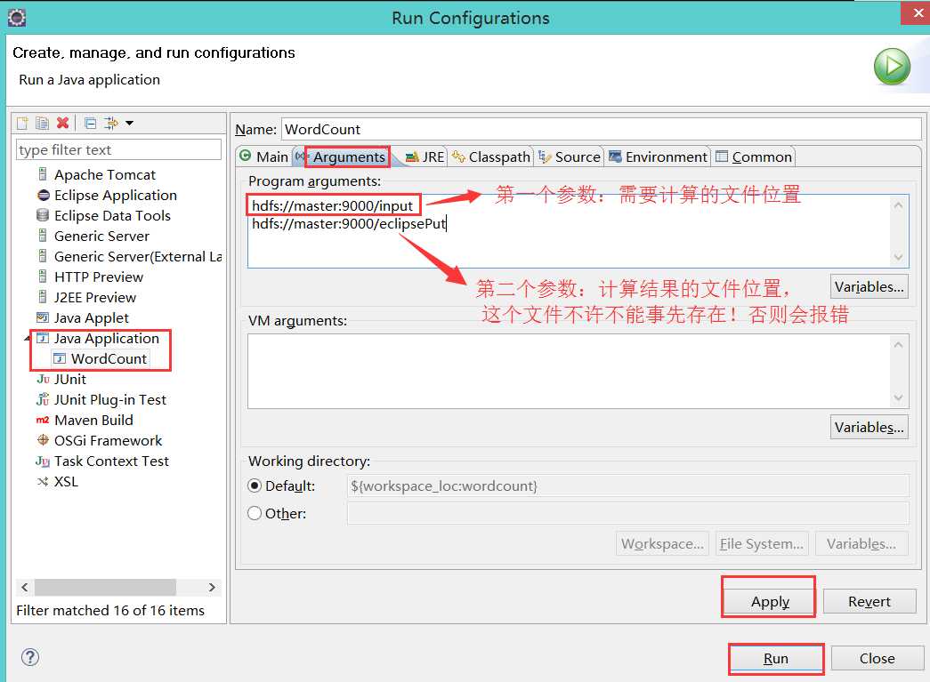930x682 pixels.
Task: Click the XSL configuration icon
Action: pos(43,481)
